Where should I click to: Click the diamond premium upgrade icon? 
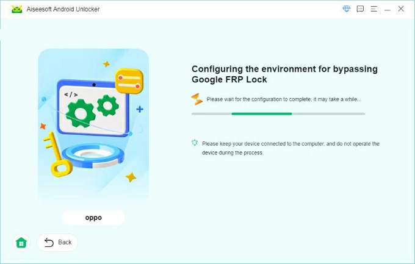coord(347,9)
